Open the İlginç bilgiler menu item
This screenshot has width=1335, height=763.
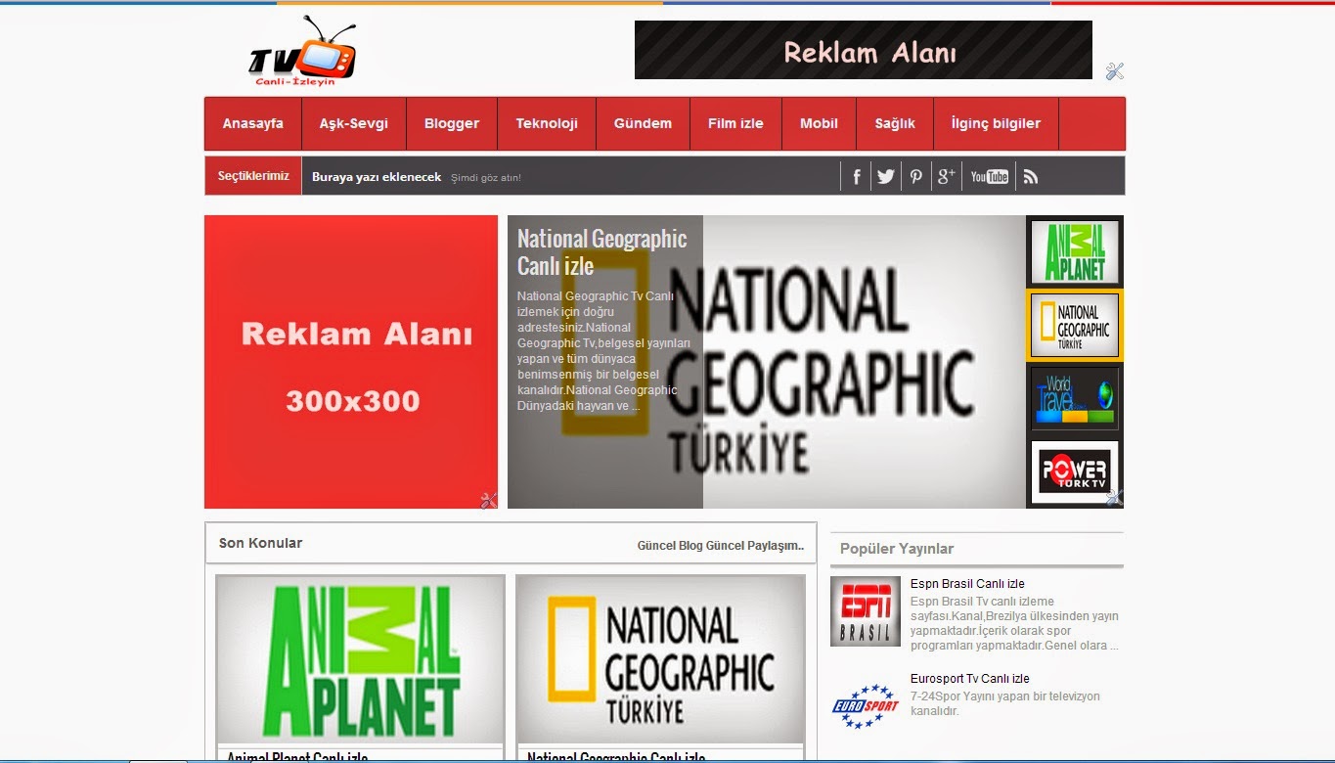(996, 123)
